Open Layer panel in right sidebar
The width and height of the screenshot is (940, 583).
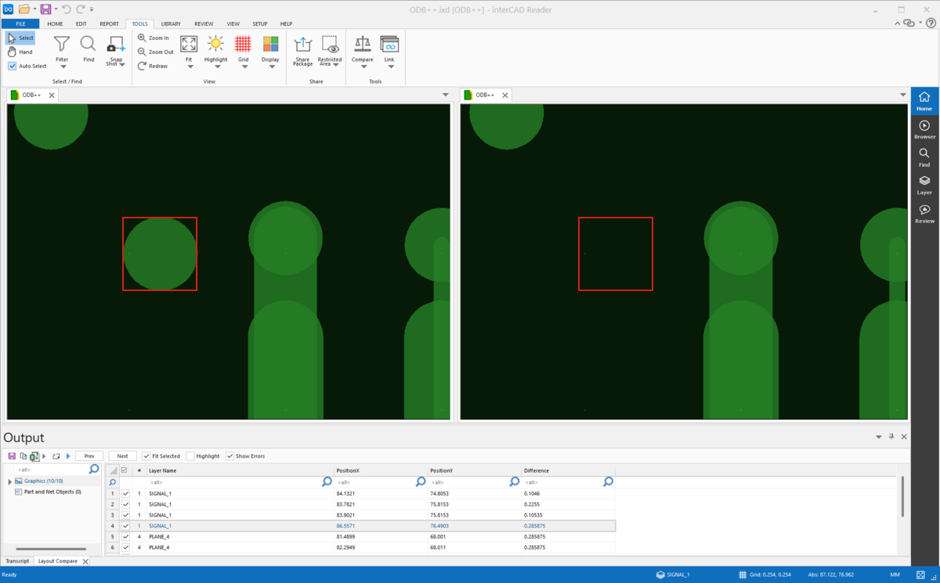pyautogui.click(x=924, y=185)
